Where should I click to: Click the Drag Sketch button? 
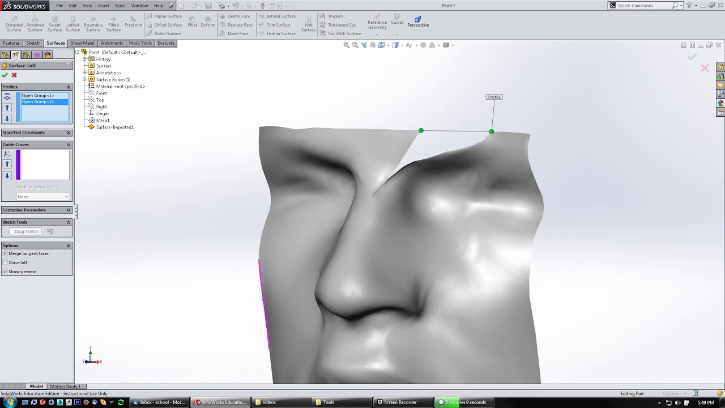pos(27,232)
